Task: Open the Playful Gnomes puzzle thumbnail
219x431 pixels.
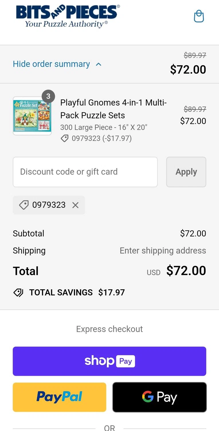Action: click(32, 116)
